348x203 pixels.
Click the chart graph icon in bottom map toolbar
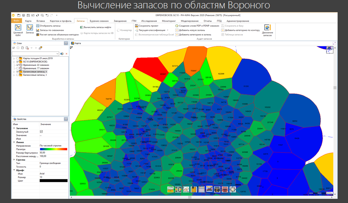pyautogui.click(x=186, y=189)
